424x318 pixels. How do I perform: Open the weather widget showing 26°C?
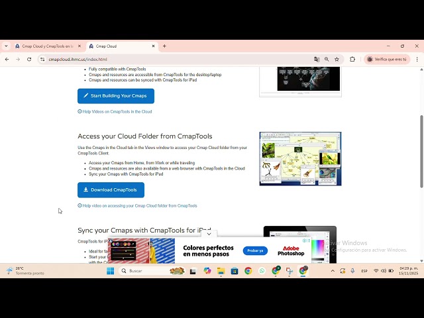point(25,271)
